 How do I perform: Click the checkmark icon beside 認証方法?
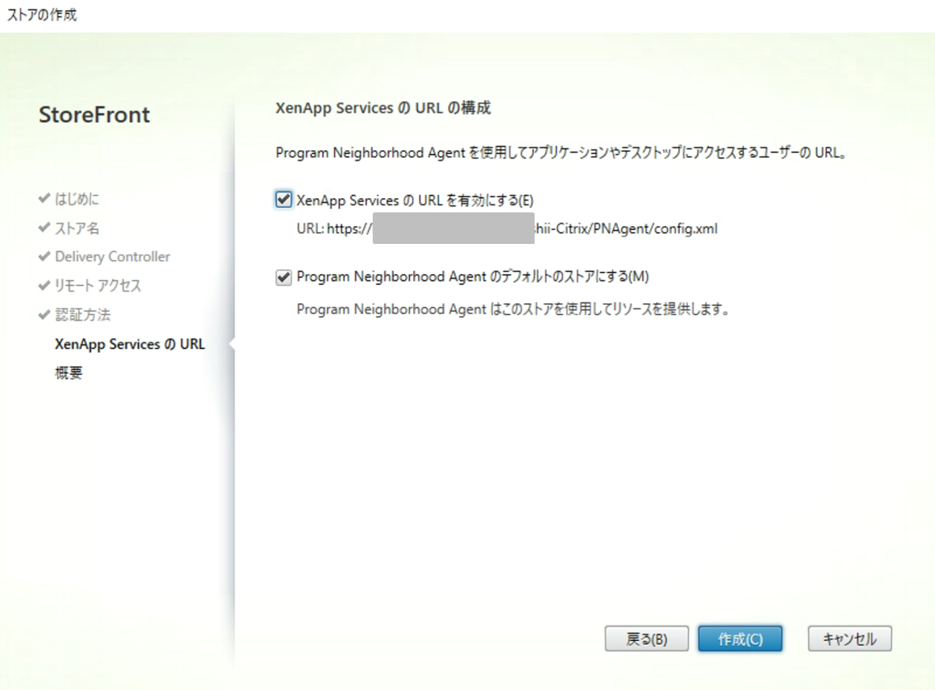pos(44,314)
